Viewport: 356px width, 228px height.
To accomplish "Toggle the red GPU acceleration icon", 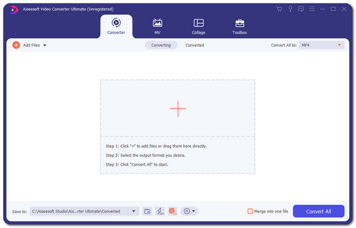I will point(173,211).
